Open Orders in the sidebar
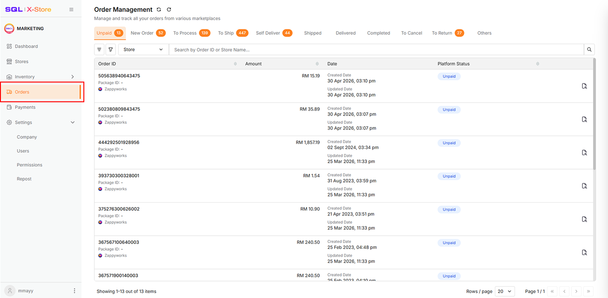This screenshot has height=298, width=608. click(x=41, y=92)
